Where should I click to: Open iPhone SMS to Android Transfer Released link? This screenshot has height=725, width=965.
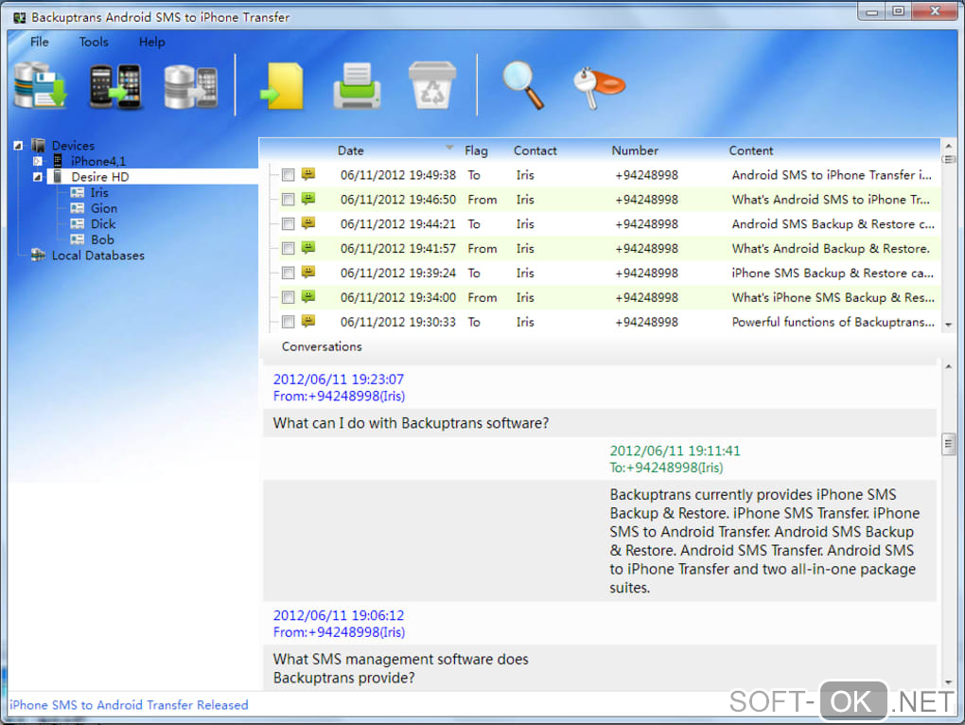[129, 705]
